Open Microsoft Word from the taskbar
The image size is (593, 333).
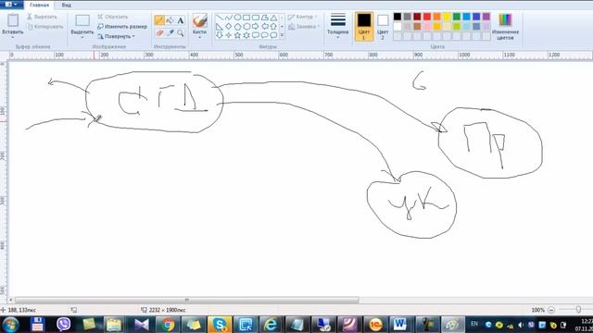(399, 325)
